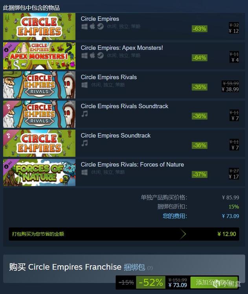Click the -63% discount badge
Screen dimensions: 248x294
tap(200, 29)
